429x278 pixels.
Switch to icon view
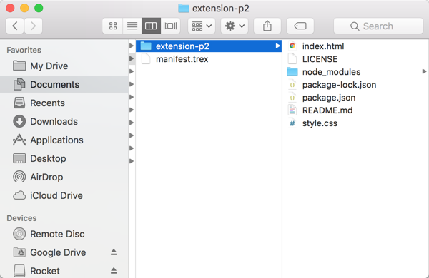(113, 26)
